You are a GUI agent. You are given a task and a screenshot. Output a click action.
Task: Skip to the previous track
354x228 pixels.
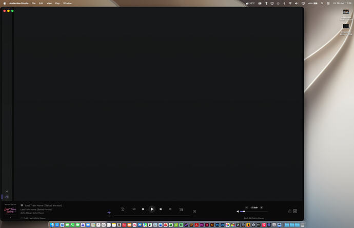pos(143,209)
